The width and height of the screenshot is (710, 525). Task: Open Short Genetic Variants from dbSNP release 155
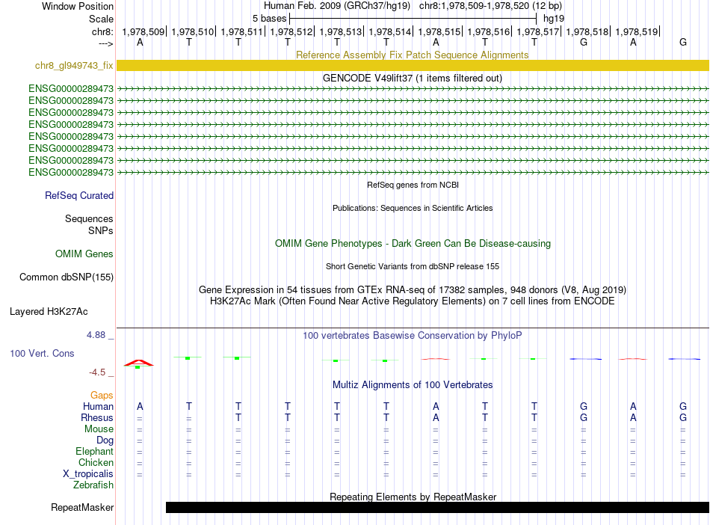[413, 266]
